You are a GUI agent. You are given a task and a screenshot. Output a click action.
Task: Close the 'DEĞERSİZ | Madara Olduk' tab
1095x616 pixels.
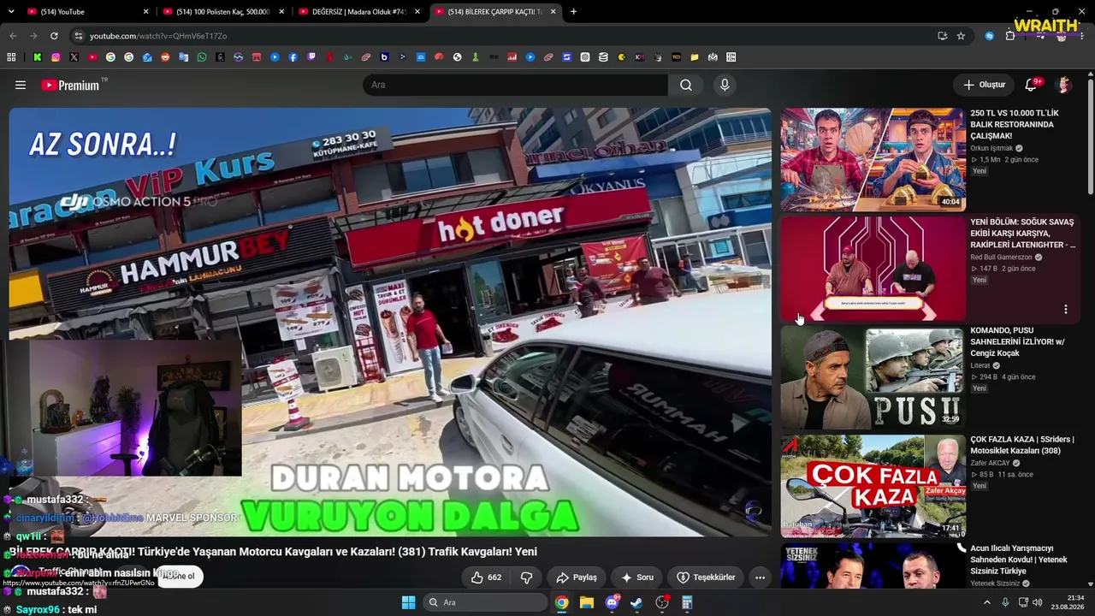(417, 12)
